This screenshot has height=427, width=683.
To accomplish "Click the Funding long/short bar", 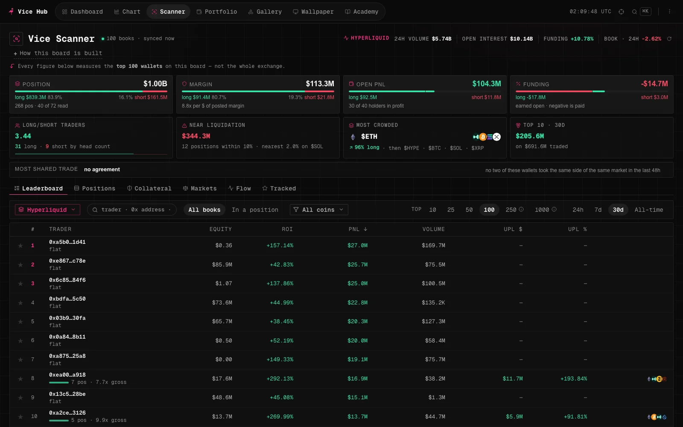I will click(592, 91).
